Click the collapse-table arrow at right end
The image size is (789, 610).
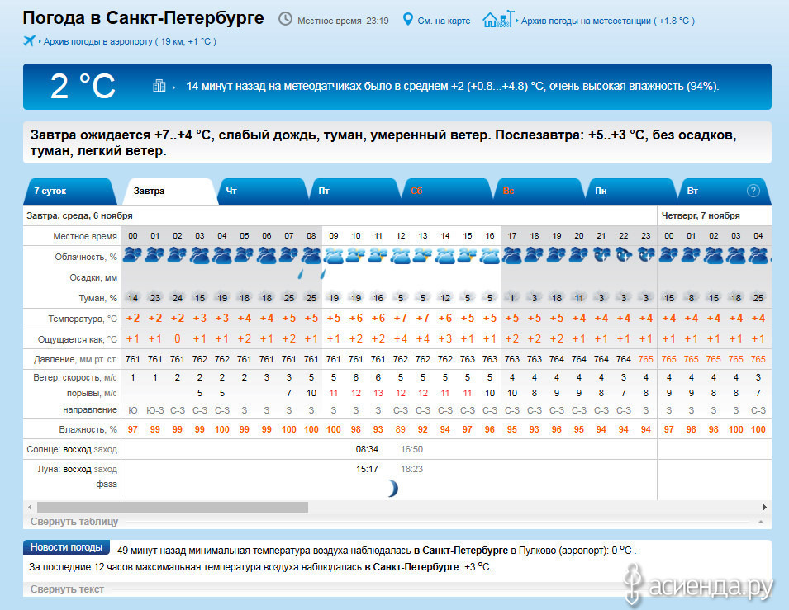761,522
